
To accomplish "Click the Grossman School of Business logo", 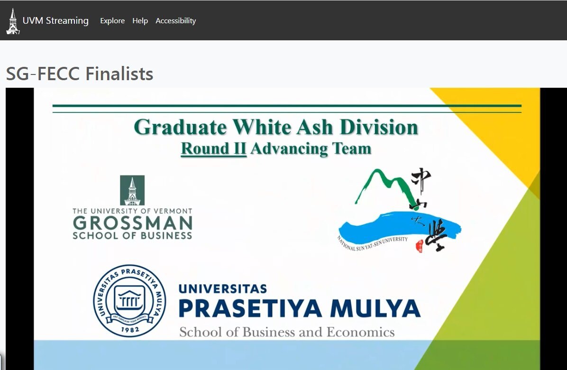I will [x=132, y=208].
